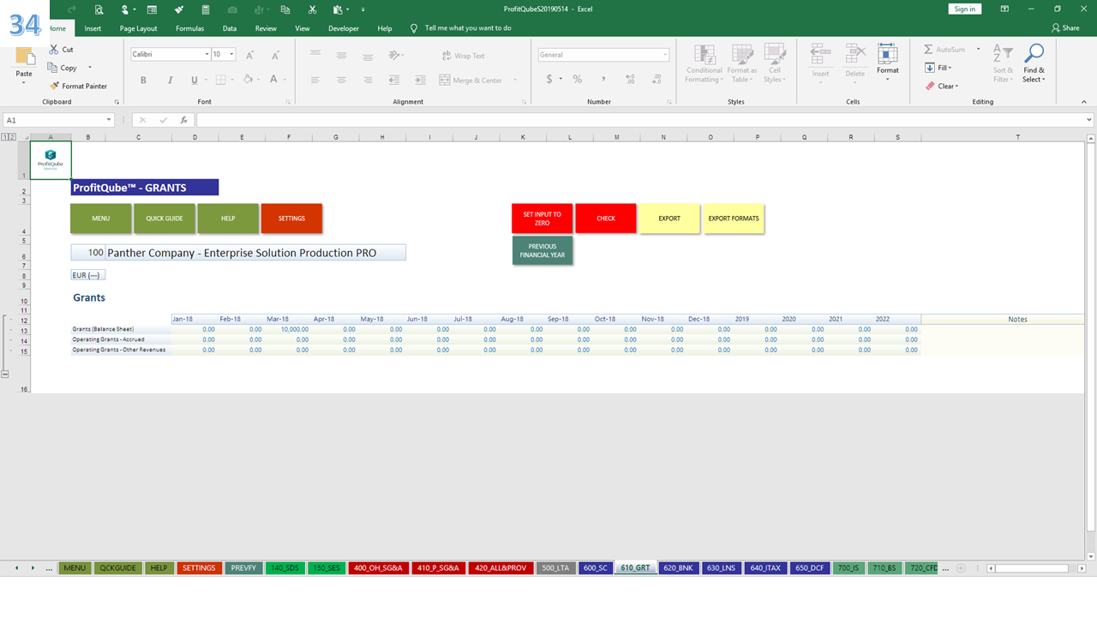Click the scissors icon in the quick access toolbar
Viewport: 1097px width, 617px height.
click(313, 9)
